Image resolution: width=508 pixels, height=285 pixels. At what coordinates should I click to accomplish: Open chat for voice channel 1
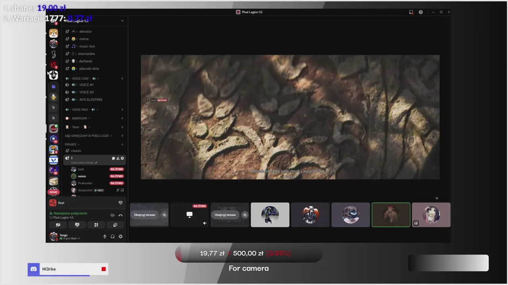tap(113, 158)
